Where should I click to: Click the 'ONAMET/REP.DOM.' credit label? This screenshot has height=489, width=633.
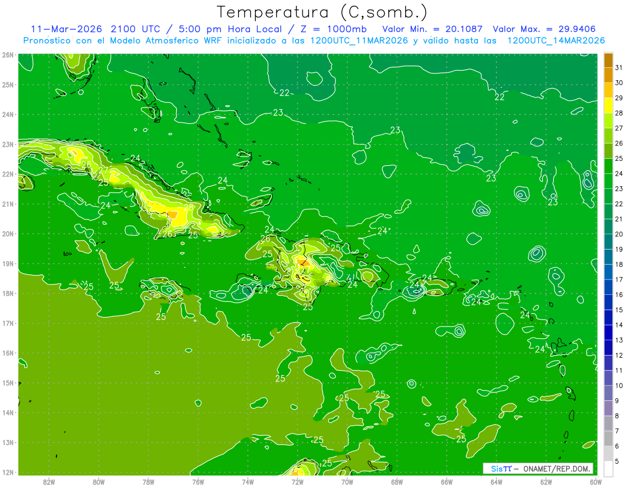[x=557, y=468]
